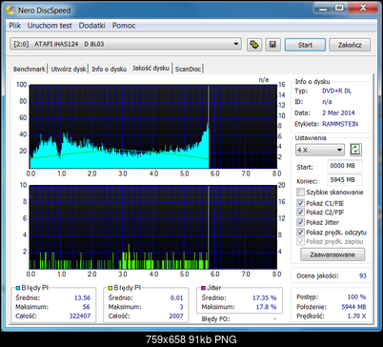
Task: Open the ATAPI iHAS124 drive dropdown
Action: click(126, 44)
